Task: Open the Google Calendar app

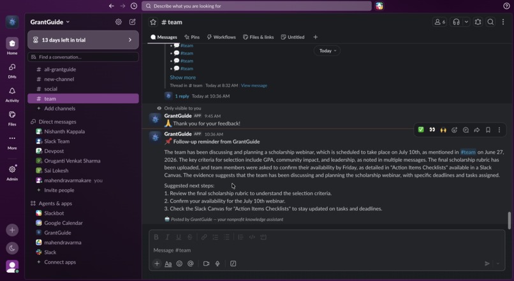Action: click(x=84, y=223)
